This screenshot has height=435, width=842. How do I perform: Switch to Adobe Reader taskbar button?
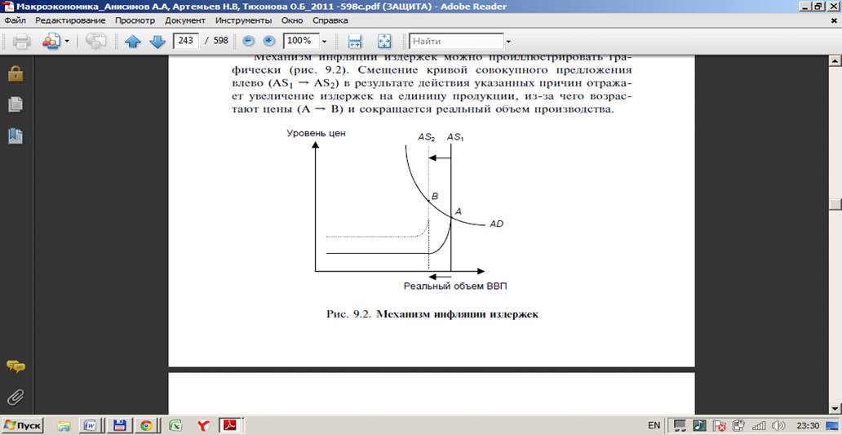[230, 425]
